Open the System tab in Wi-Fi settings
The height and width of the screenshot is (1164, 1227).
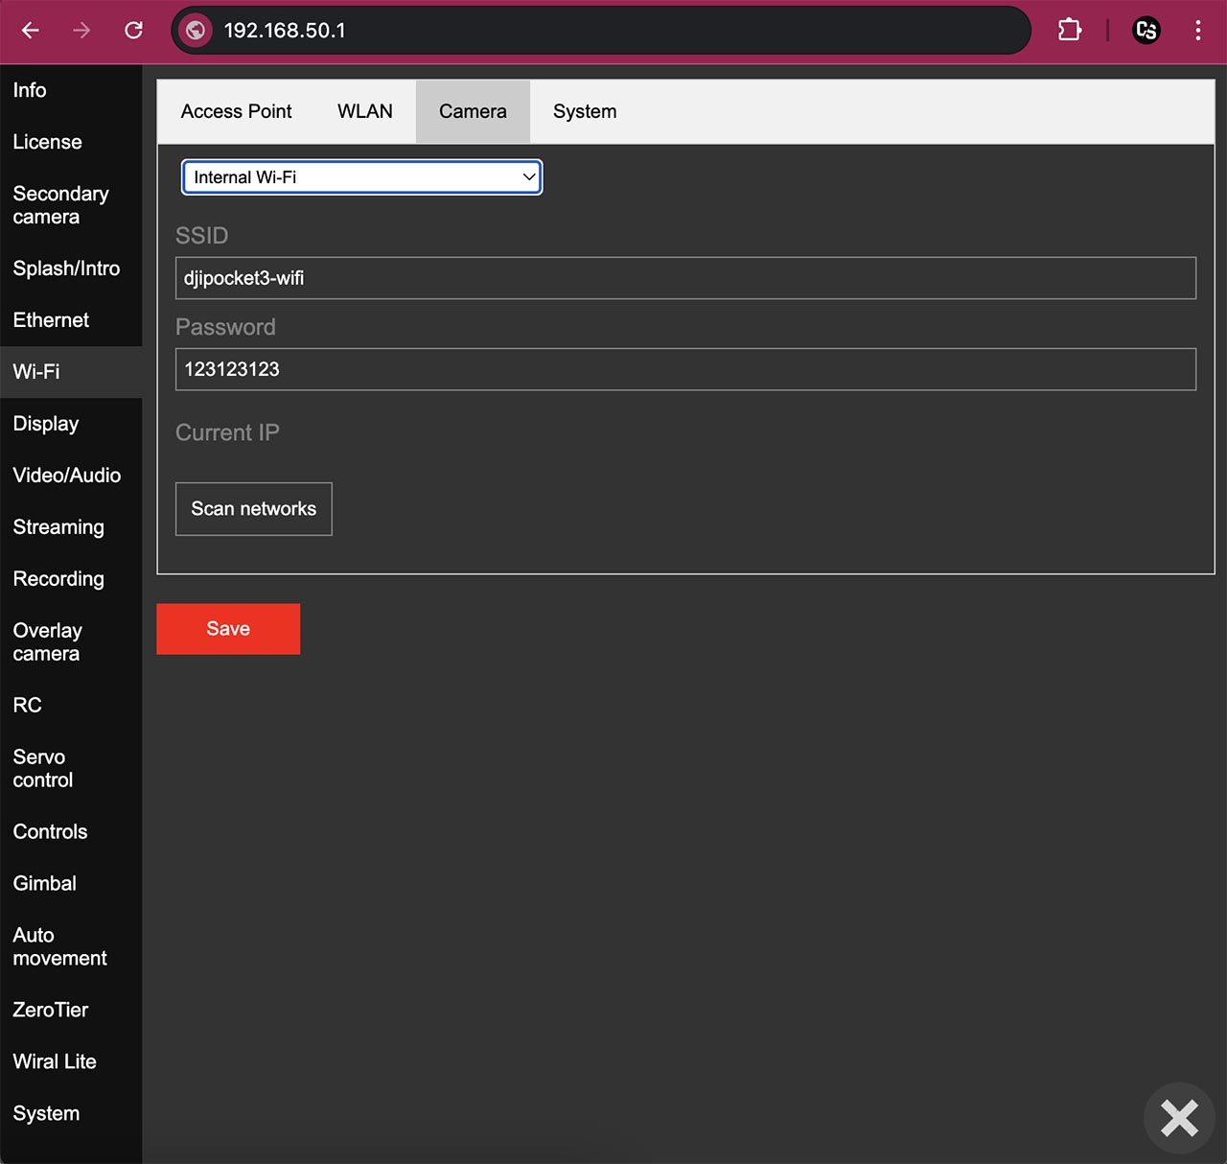point(584,111)
